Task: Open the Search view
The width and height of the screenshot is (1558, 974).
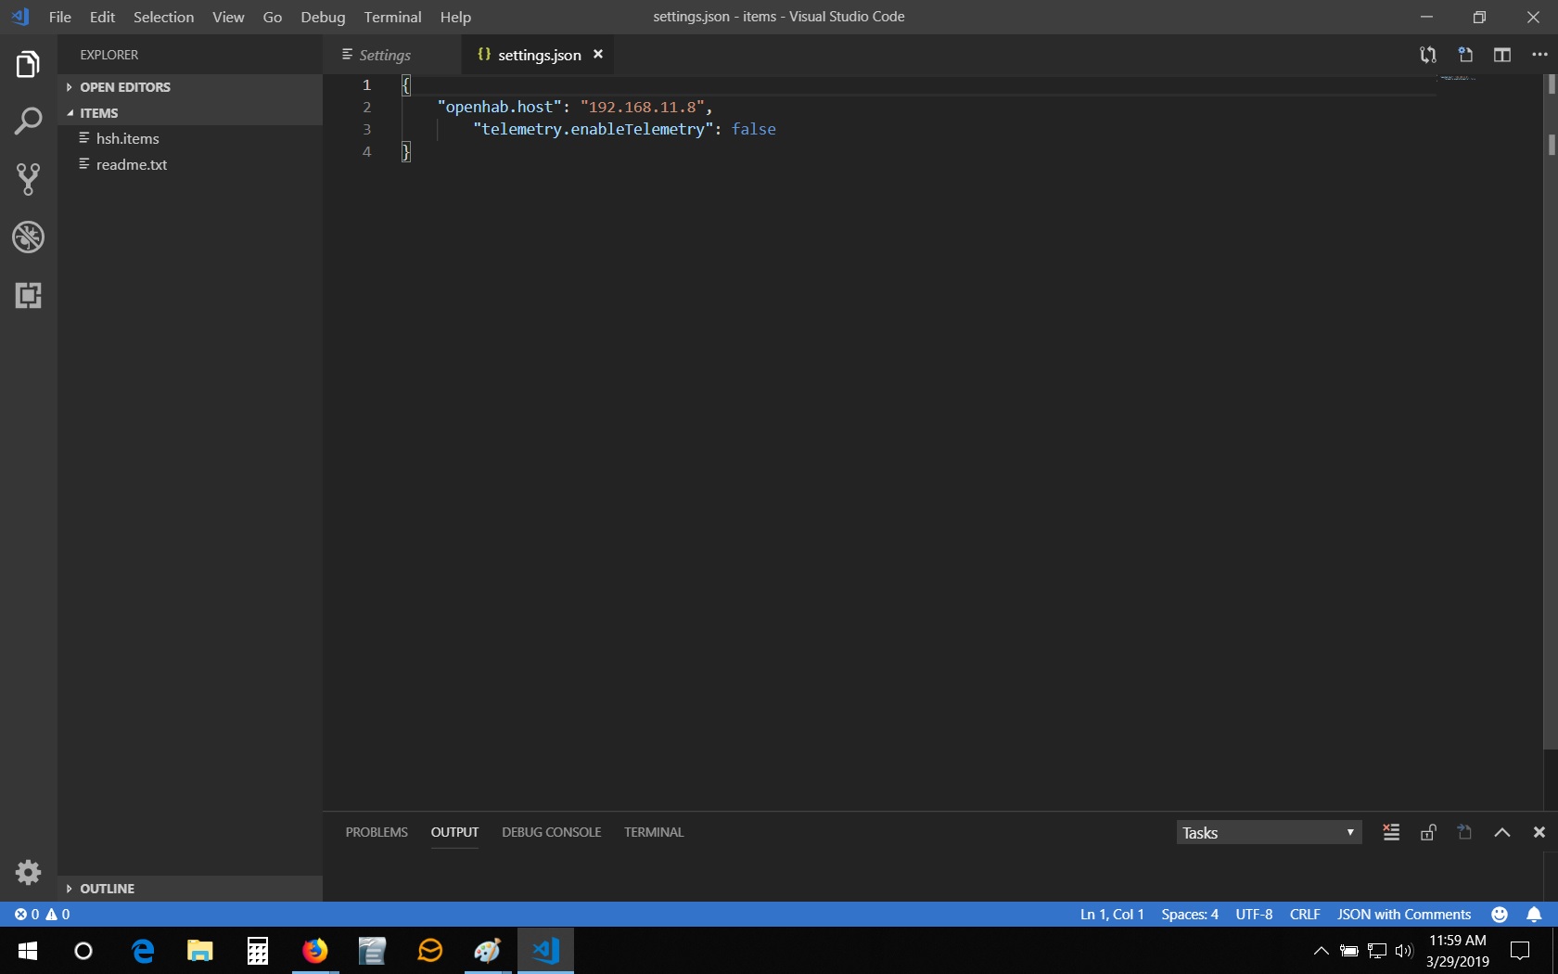Action: [x=28, y=121]
